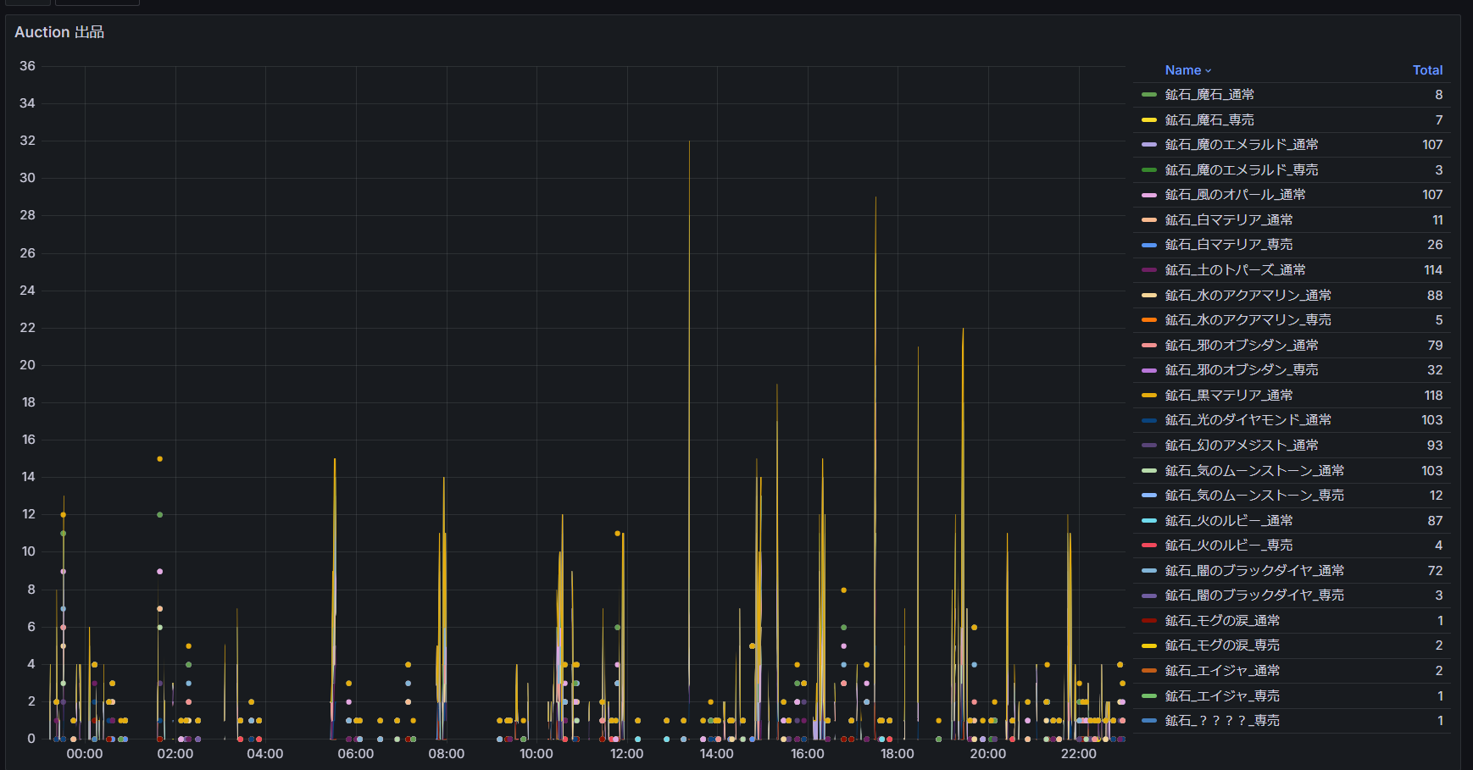Click color swatch for 鉱石_魔石_通常
Image resolution: width=1473 pixels, height=770 pixels.
pos(1148,95)
